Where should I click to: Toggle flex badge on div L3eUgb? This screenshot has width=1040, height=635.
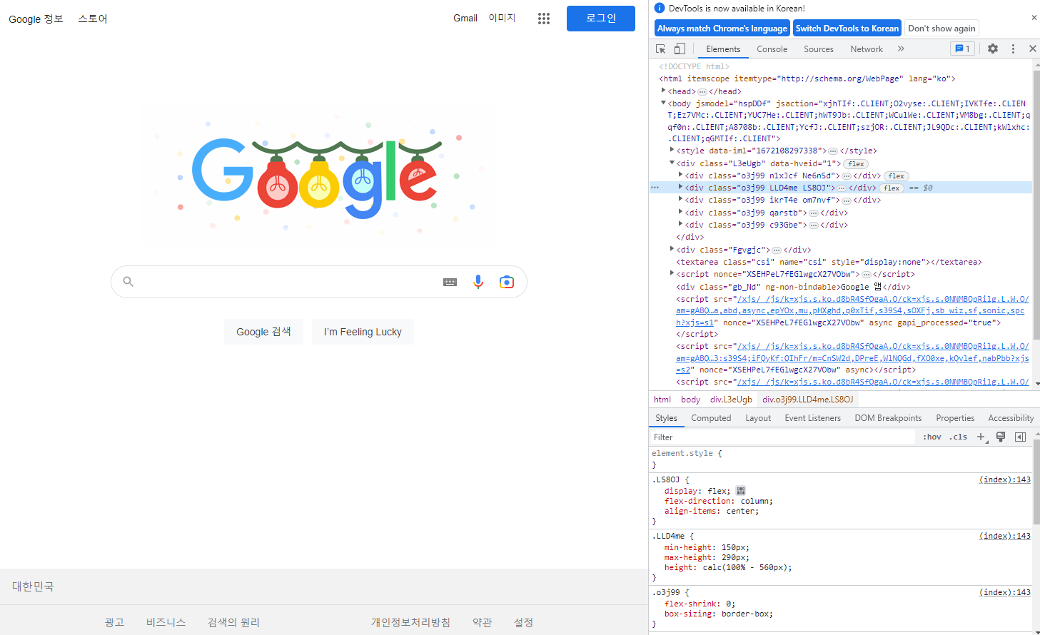click(856, 163)
